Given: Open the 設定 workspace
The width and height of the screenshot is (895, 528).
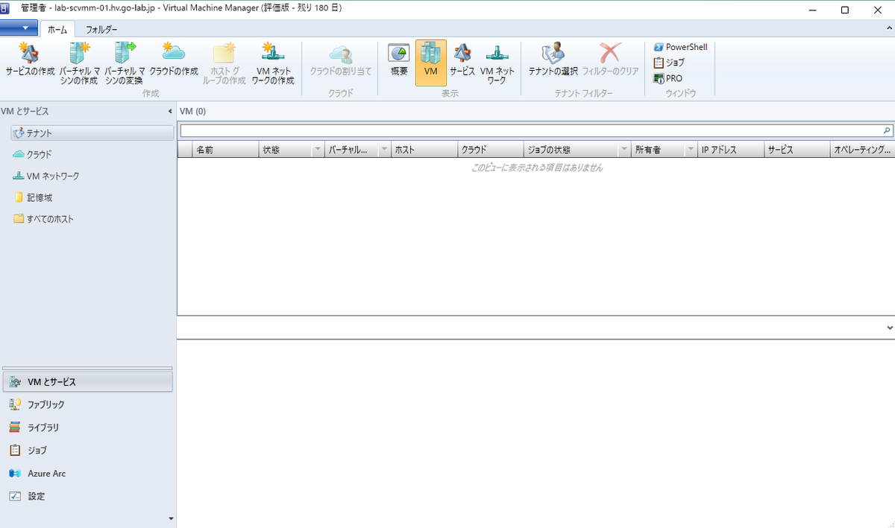Looking at the screenshot, I should [x=87, y=496].
